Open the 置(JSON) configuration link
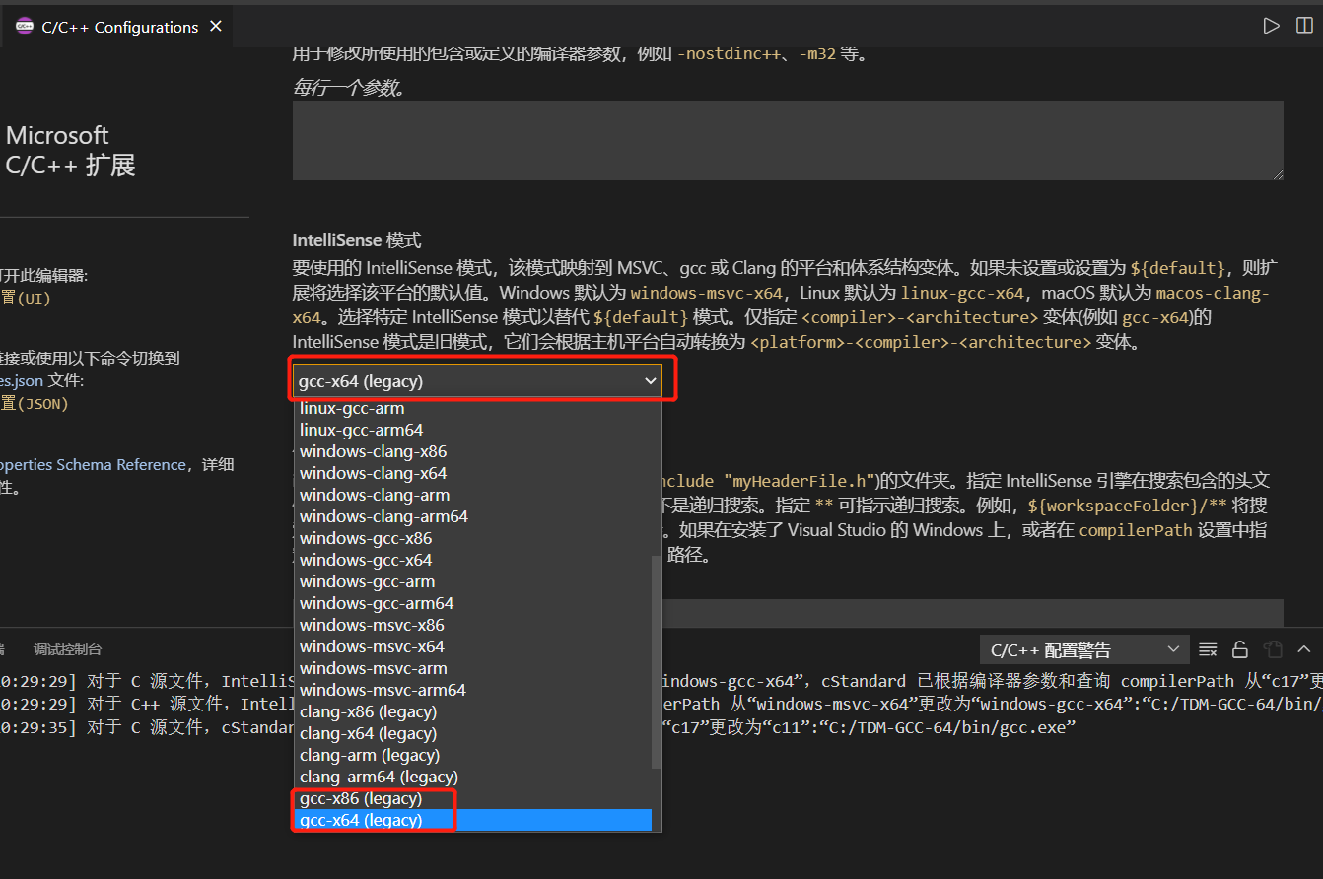This screenshot has height=879, width=1323. point(34,403)
